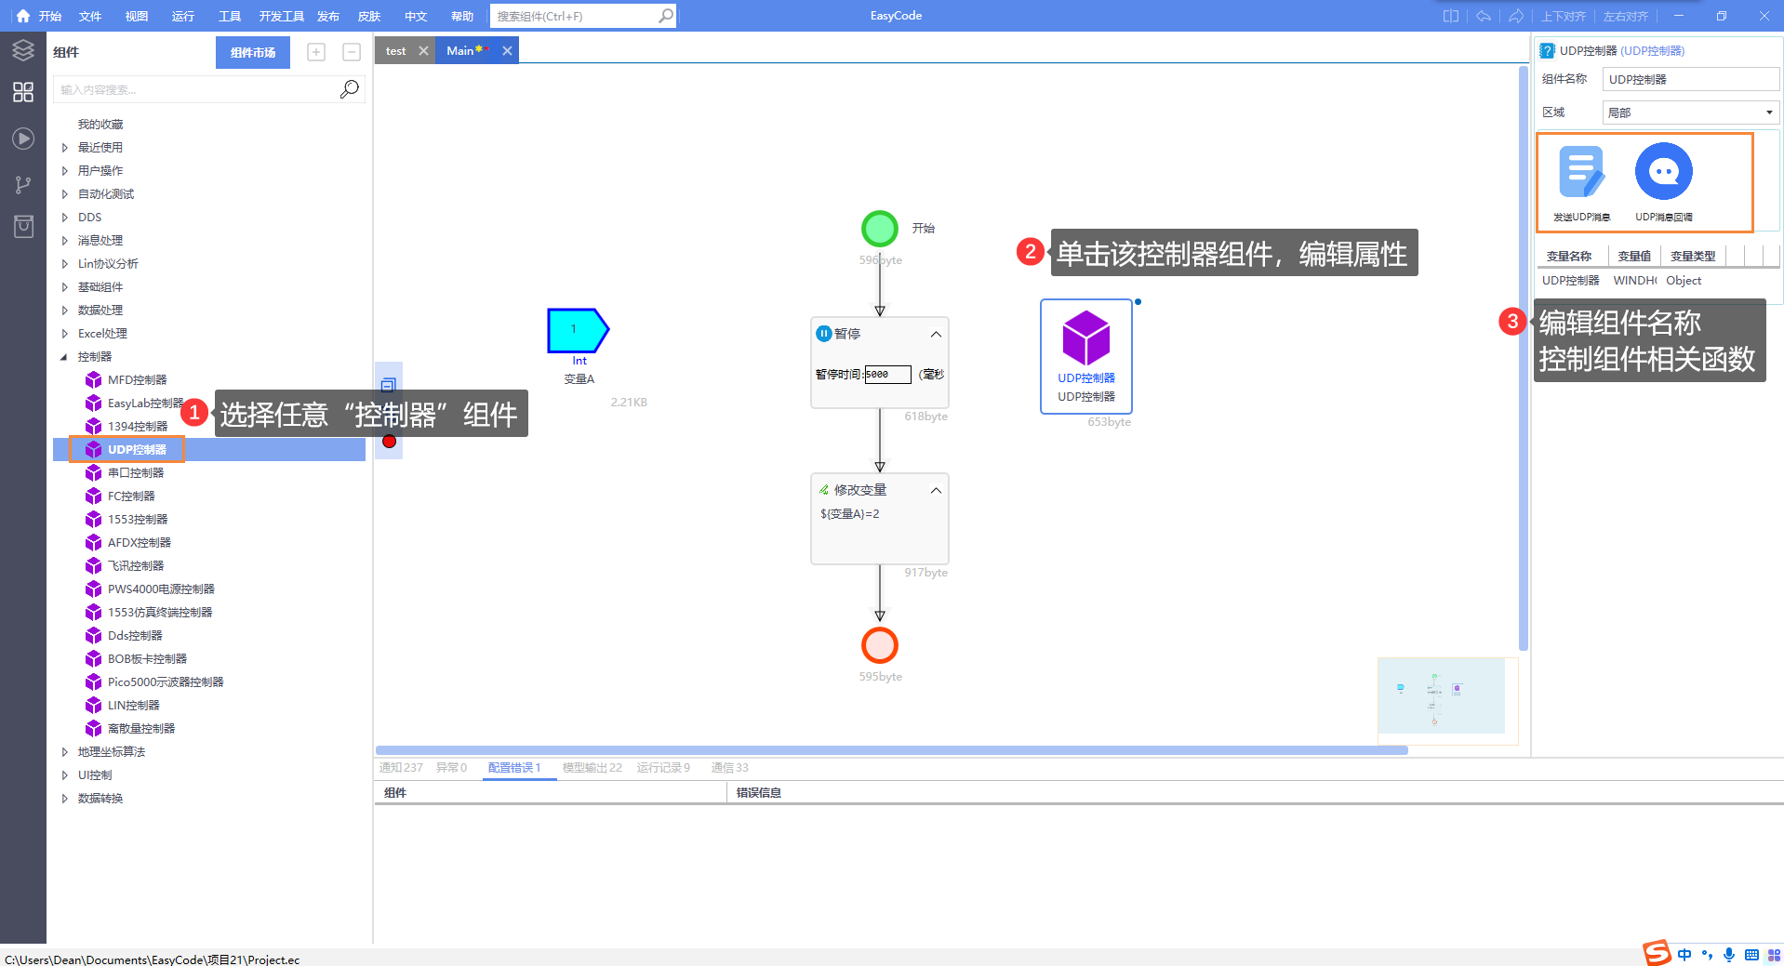Click the split view icon in the title bar
The height and width of the screenshot is (966, 1784).
(x=1450, y=16)
